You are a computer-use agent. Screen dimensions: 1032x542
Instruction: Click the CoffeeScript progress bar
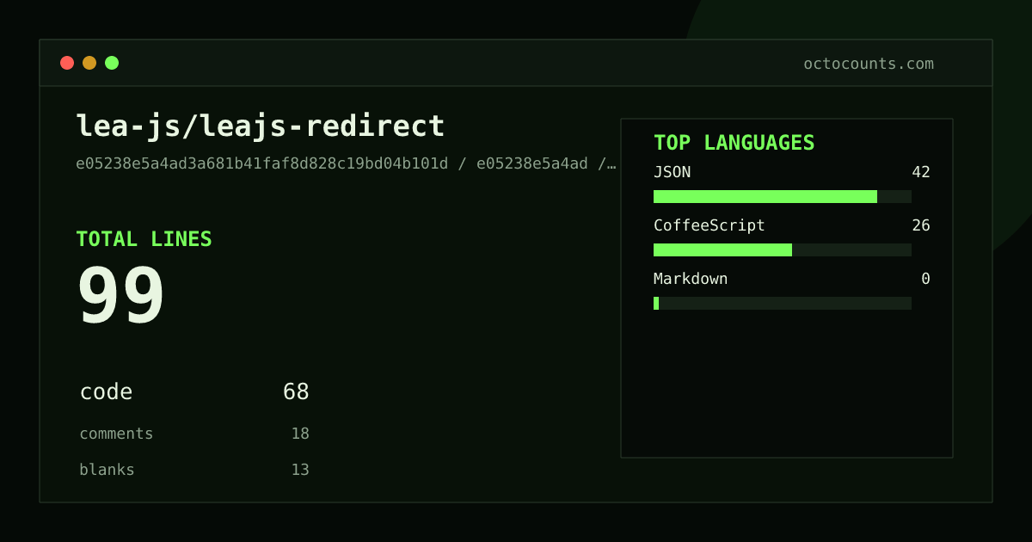coord(783,249)
